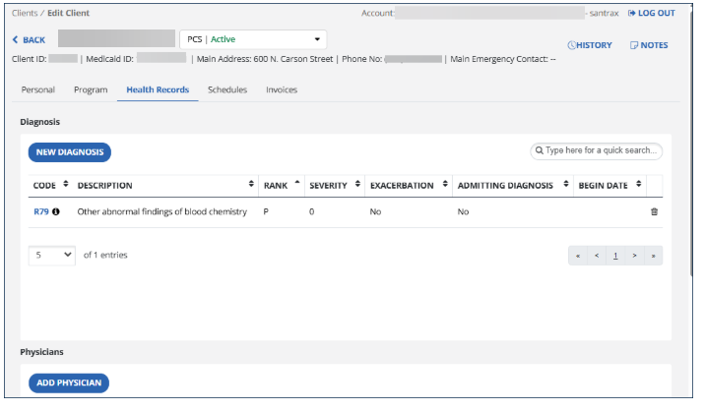This screenshot has width=704, height=411.
Task: Click the New Diagnosis button
Action: (x=69, y=152)
